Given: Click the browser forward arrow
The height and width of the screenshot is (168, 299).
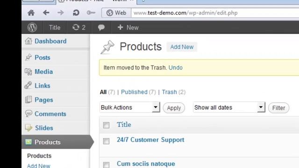Looking at the screenshot, I should point(61,13).
